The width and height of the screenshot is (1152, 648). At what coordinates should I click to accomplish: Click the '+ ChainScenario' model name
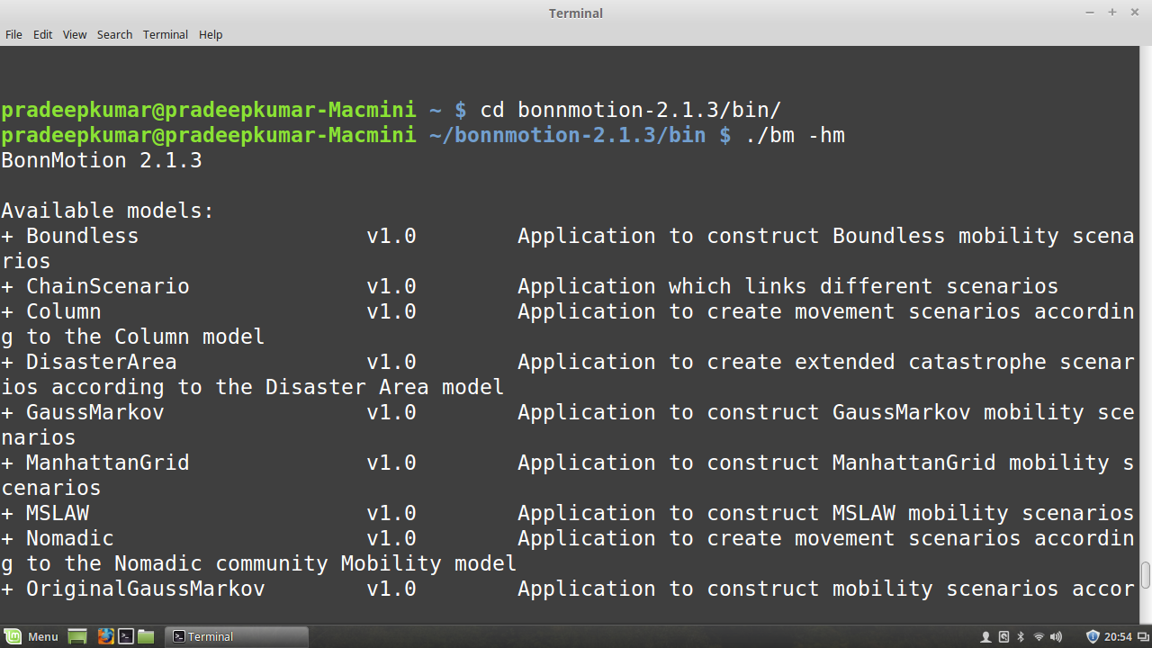[95, 286]
